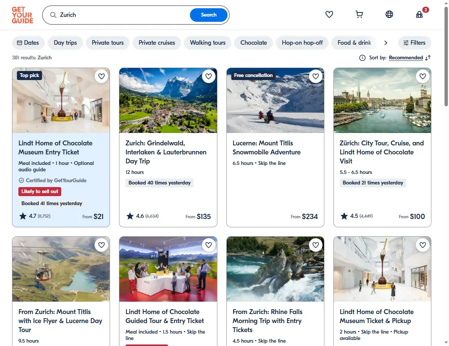Select the Food & drink chip
Image resolution: width=449 pixels, height=346 pixels.
click(x=354, y=43)
